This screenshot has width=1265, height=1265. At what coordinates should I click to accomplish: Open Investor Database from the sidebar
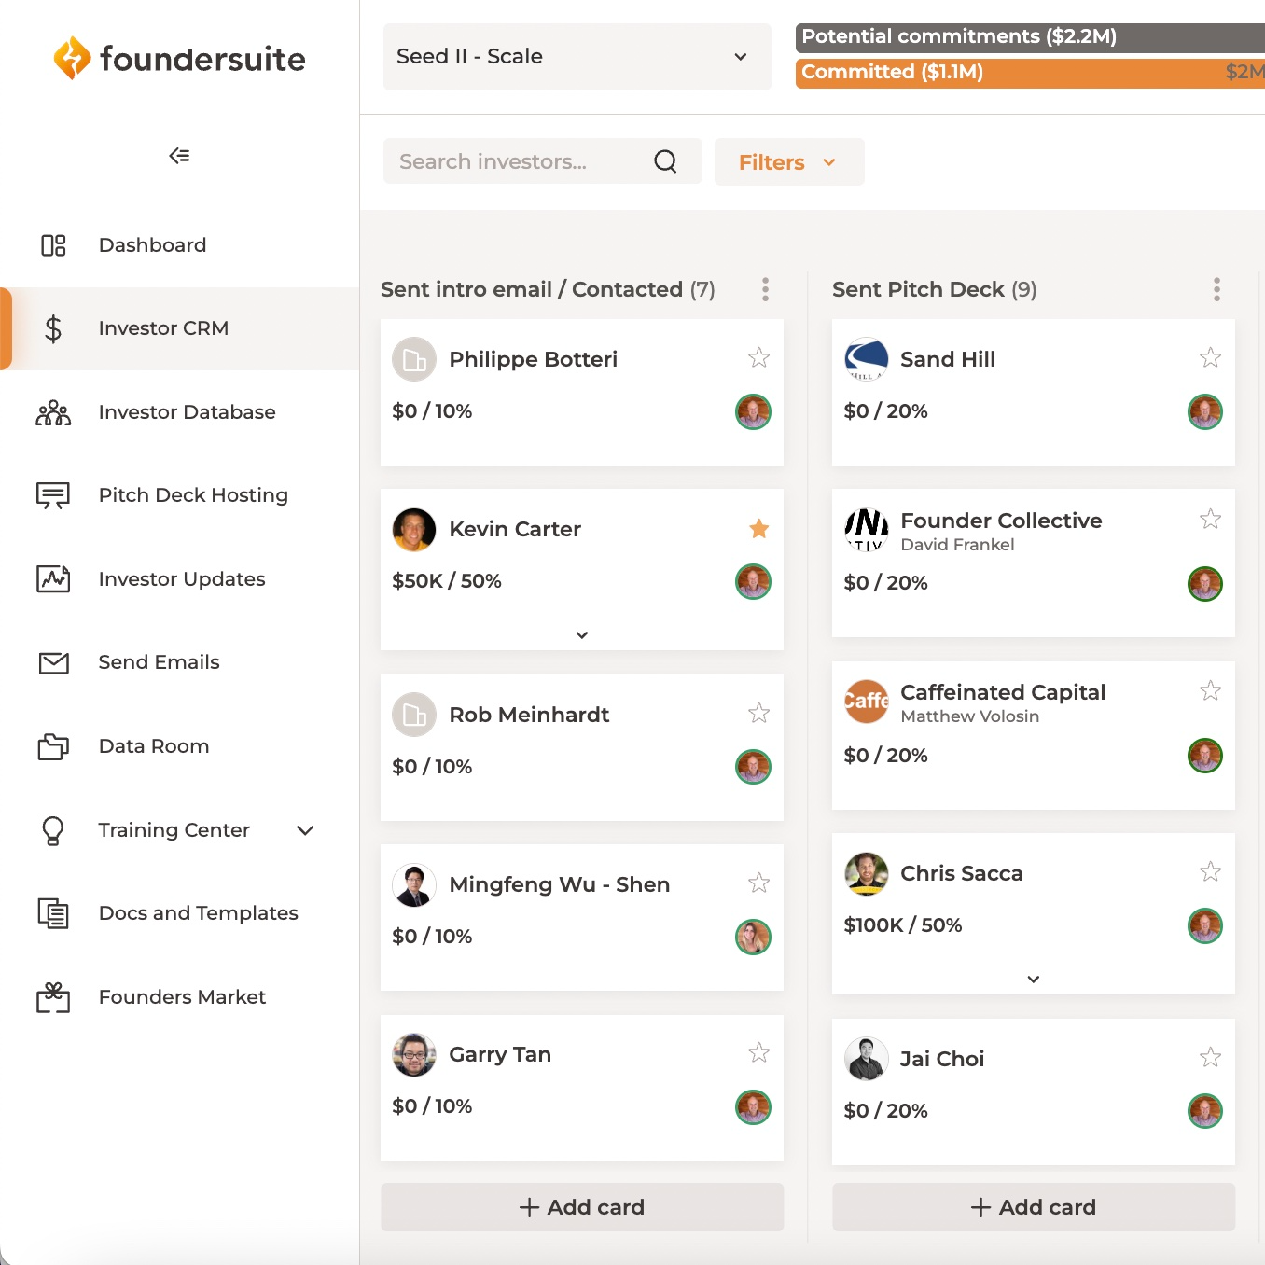(187, 412)
